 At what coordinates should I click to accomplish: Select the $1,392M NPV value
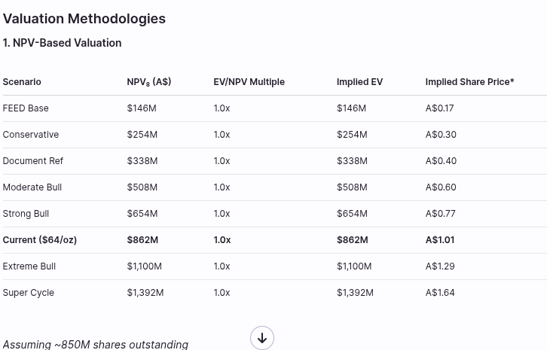(145, 293)
